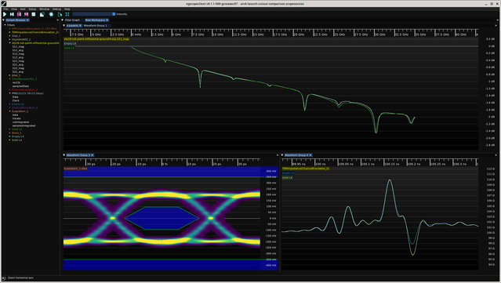501x283 pixels.
Task: Click Empty L4 label in s-params plot
Action: point(70,43)
